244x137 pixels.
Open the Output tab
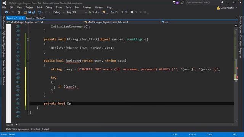tap(46, 129)
